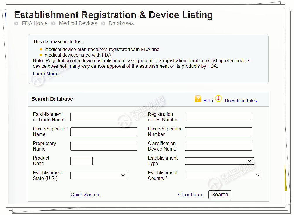The image size is (294, 215).
Task: Go to FDA Home breadcrumb
Action: [x=35, y=23]
